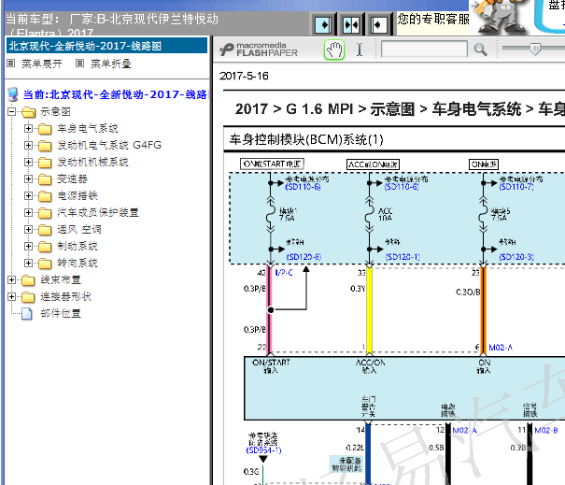The width and height of the screenshot is (565, 485).
Task: Click the panel move-left arrow button
Action: 378,24
